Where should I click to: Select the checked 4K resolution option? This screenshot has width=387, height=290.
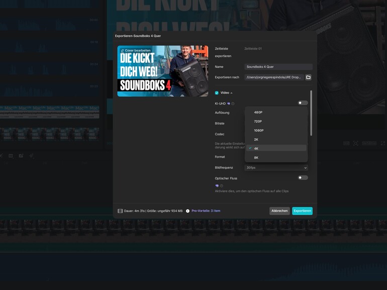pyautogui.click(x=276, y=149)
